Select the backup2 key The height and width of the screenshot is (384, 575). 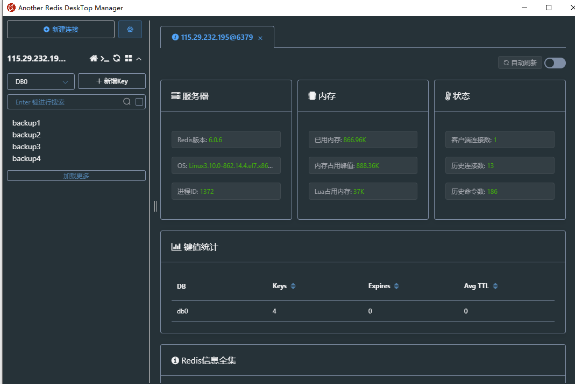click(26, 135)
